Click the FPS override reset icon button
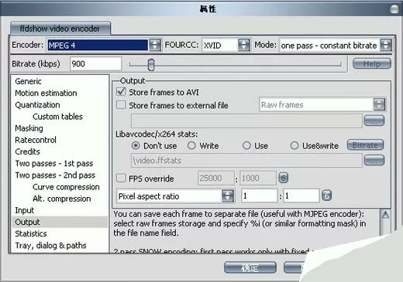This screenshot has height=282, width=403. [x=284, y=178]
